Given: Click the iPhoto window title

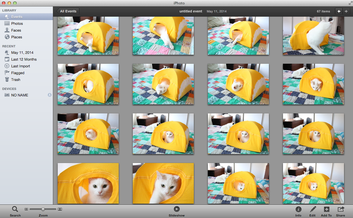Looking at the screenshot, I should 179,3.
